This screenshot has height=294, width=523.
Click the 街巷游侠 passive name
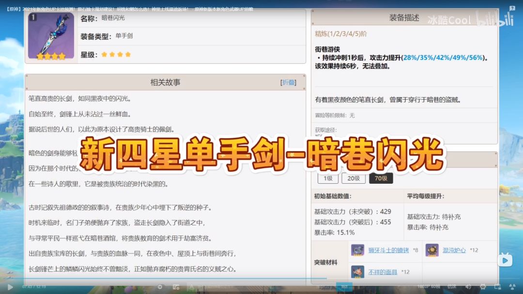[x=327, y=49]
